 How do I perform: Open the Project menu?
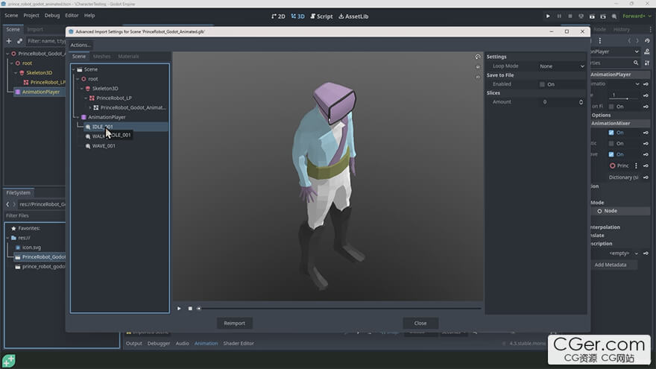[x=31, y=16]
